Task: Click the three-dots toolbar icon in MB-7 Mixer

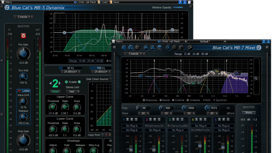Action: tap(153, 47)
